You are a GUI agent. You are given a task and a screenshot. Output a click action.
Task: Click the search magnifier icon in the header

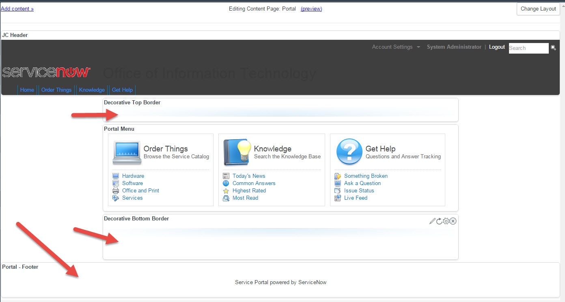[x=553, y=48]
